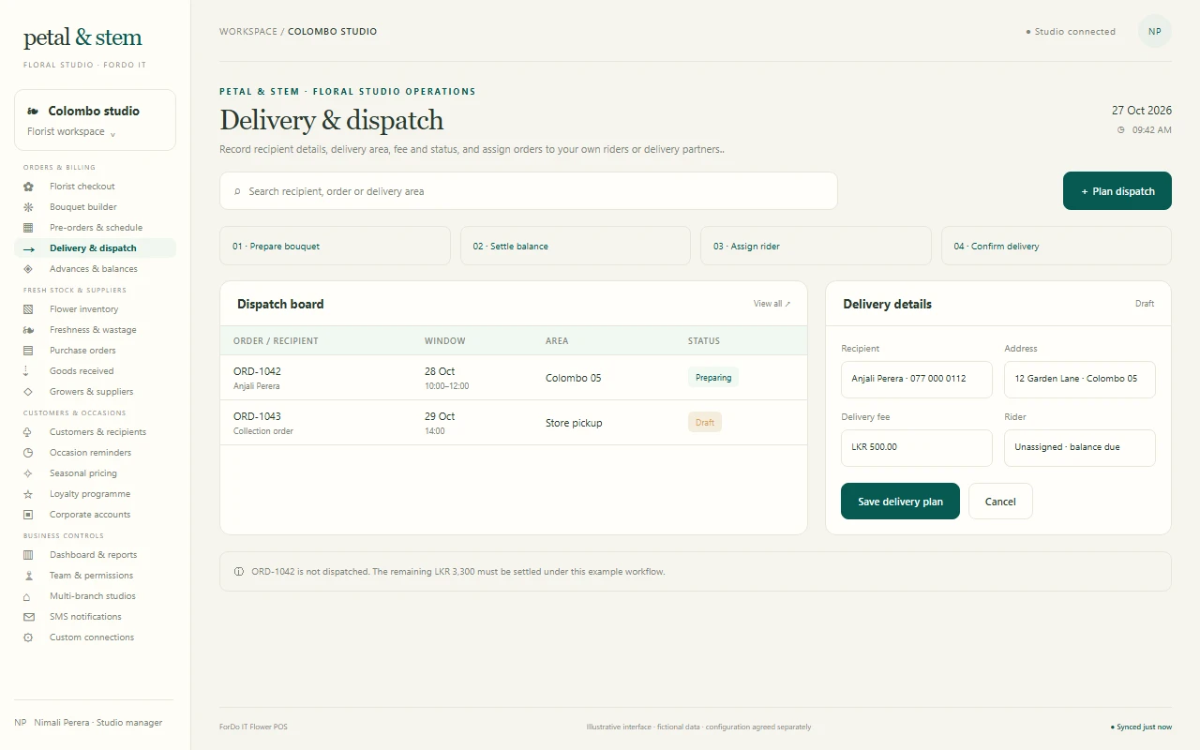Cancel the delivery details form

coord(1000,502)
